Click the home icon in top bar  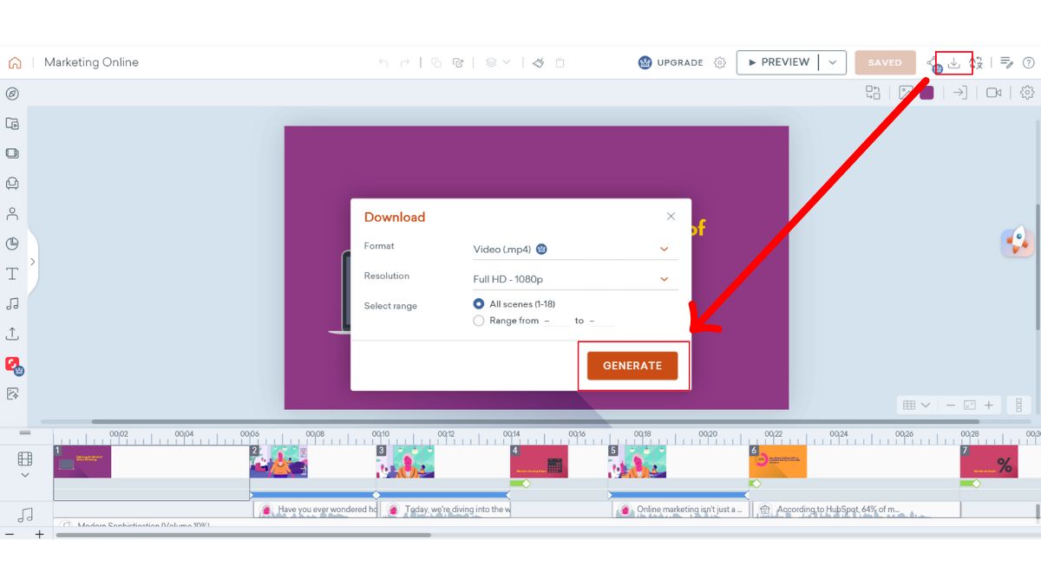tap(15, 62)
